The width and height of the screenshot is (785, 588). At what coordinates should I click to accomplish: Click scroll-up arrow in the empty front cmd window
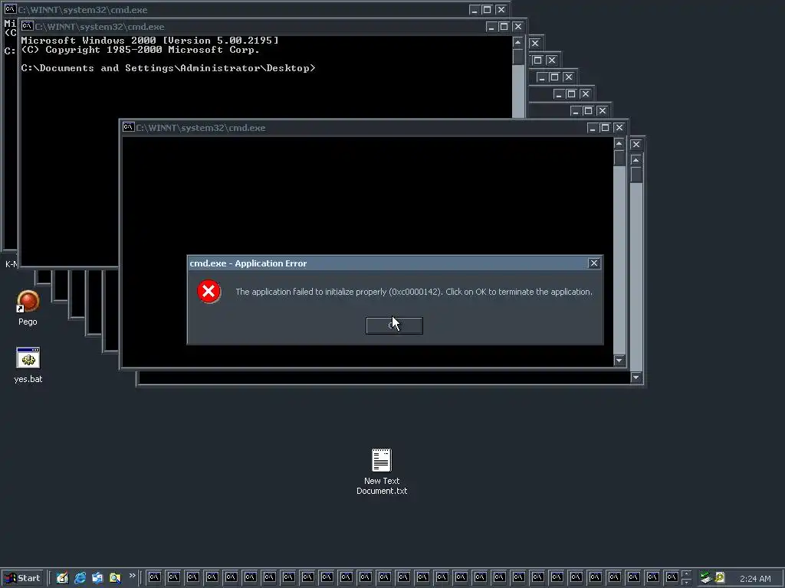pyautogui.click(x=619, y=143)
